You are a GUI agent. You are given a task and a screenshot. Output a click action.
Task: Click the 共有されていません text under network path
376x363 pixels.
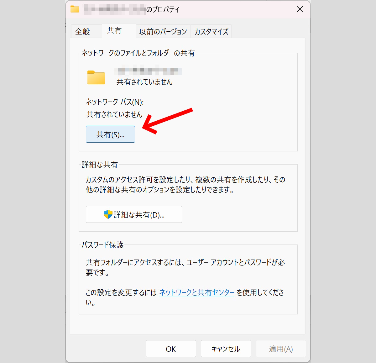pyautogui.click(x=114, y=115)
